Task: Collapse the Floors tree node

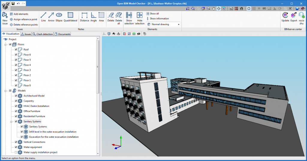Action: (x=5, y=45)
